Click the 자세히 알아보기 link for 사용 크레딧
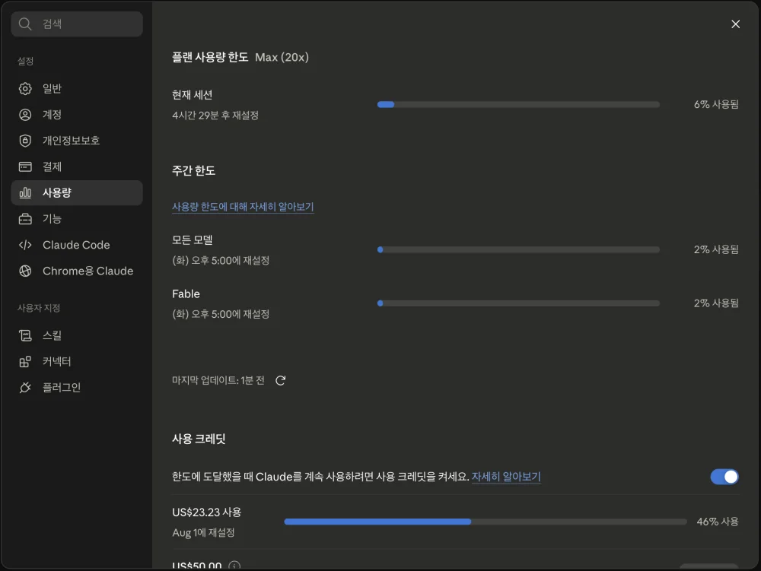This screenshot has height=571, width=761. click(x=506, y=477)
